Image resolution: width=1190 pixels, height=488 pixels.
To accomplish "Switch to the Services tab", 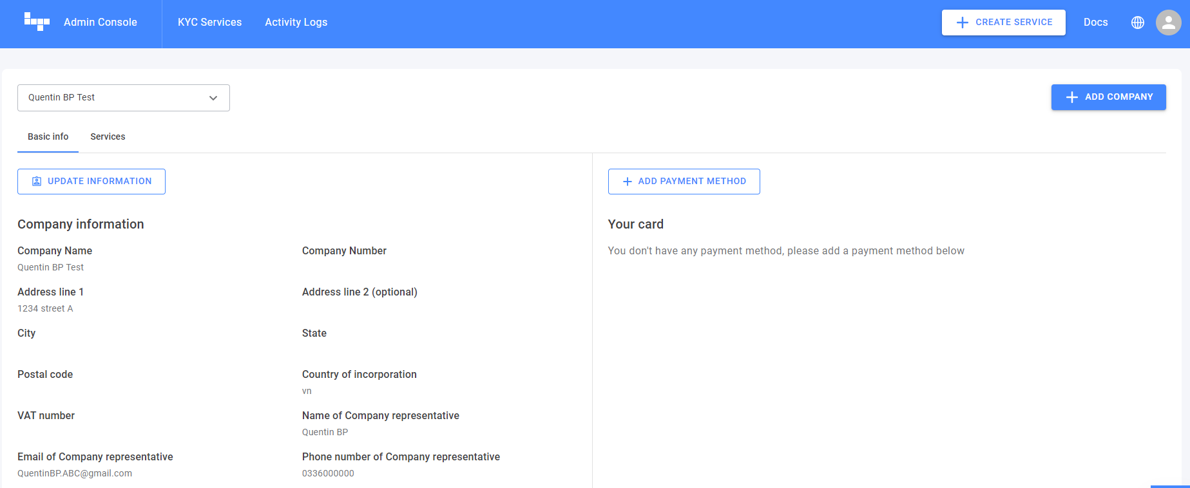I will (108, 136).
